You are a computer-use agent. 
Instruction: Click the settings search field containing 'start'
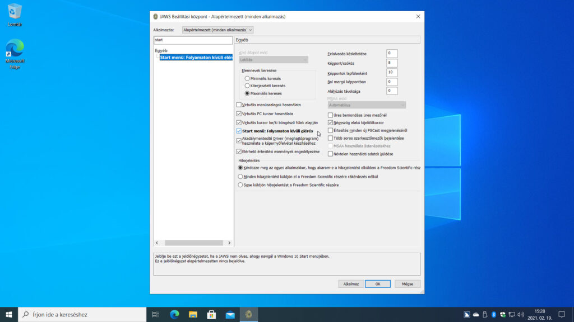pos(193,40)
